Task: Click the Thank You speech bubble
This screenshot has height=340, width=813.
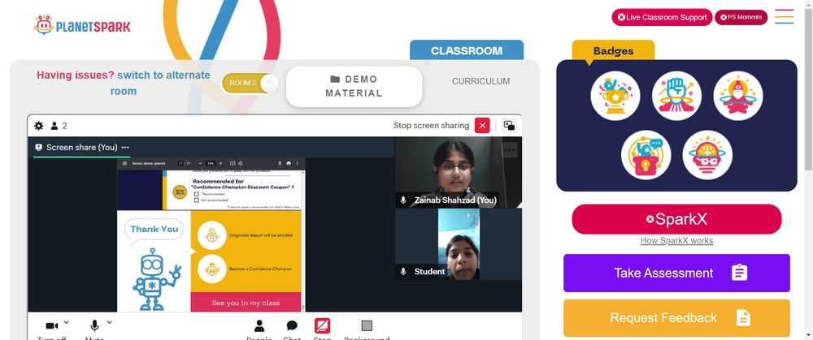Action: coord(154,230)
